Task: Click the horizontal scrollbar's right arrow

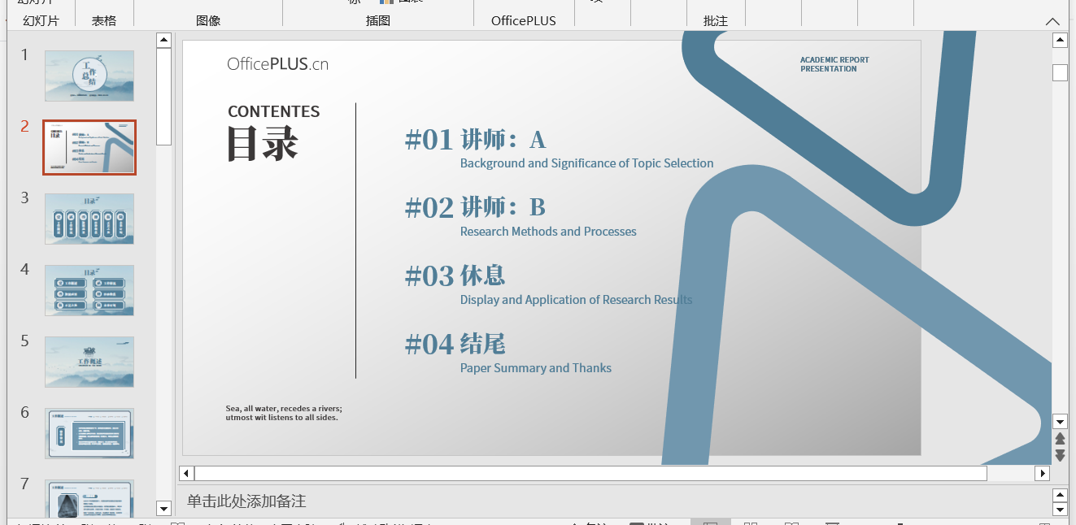Action: (x=1042, y=473)
